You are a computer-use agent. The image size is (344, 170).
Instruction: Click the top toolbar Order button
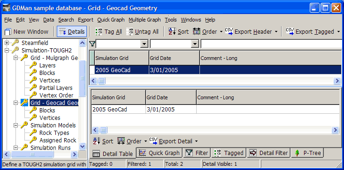(205, 32)
